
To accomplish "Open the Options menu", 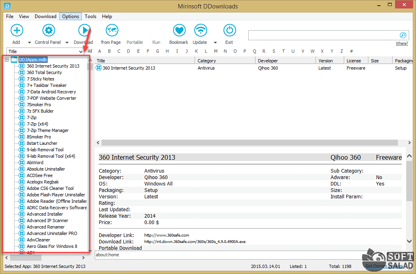I will coord(71,16).
